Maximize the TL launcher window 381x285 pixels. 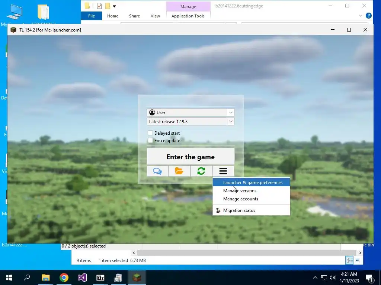(x=349, y=30)
